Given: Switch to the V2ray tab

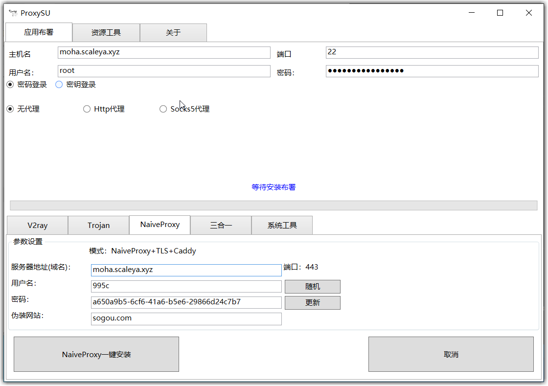Looking at the screenshot, I should 37,225.
